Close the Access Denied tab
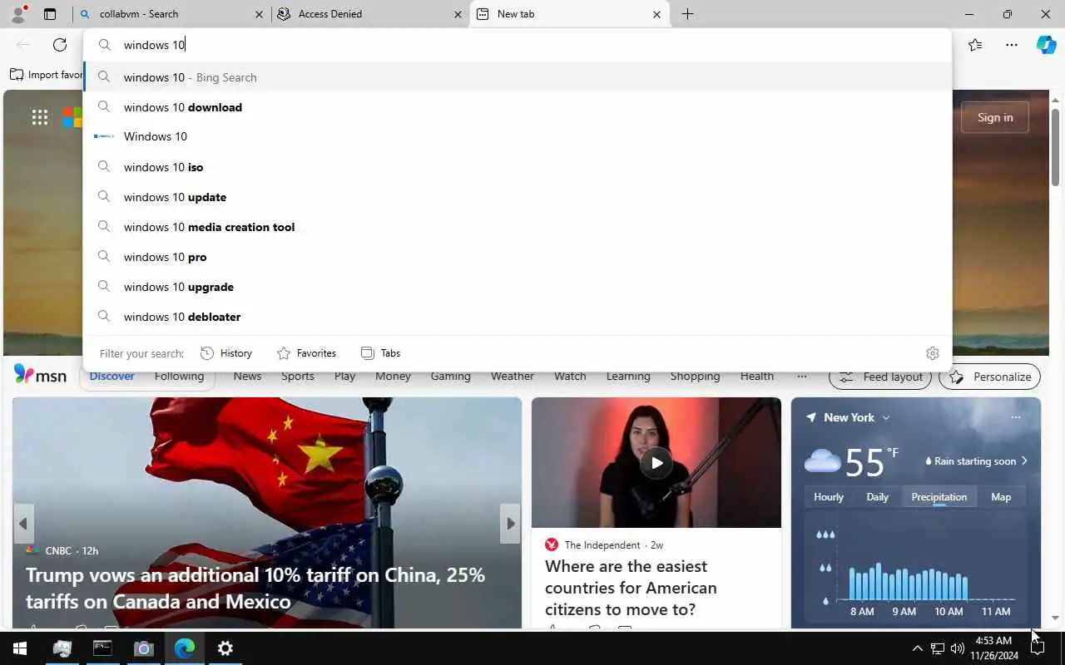 (x=458, y=14)
